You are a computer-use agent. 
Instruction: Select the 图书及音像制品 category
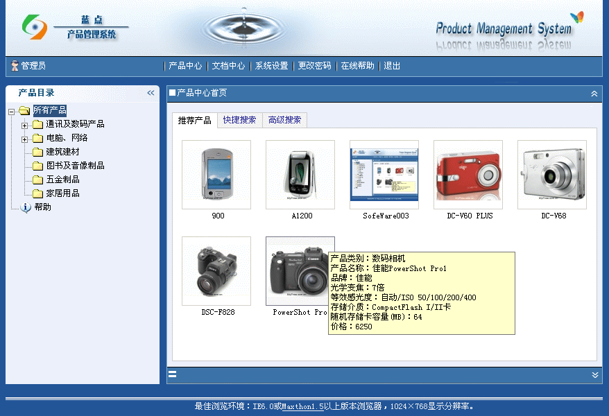(x=76, y=166)
